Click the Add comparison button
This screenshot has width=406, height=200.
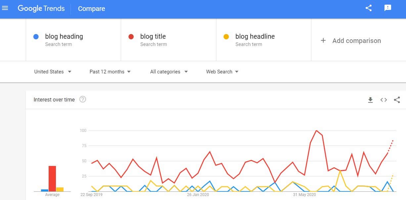[356, 41]
